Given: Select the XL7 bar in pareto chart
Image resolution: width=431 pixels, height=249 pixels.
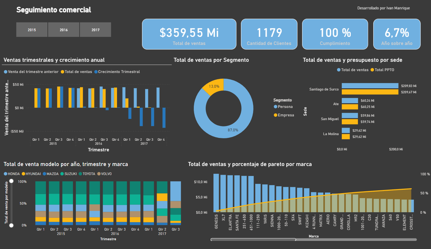Looking at the screenshot, I should click(223, 193).
